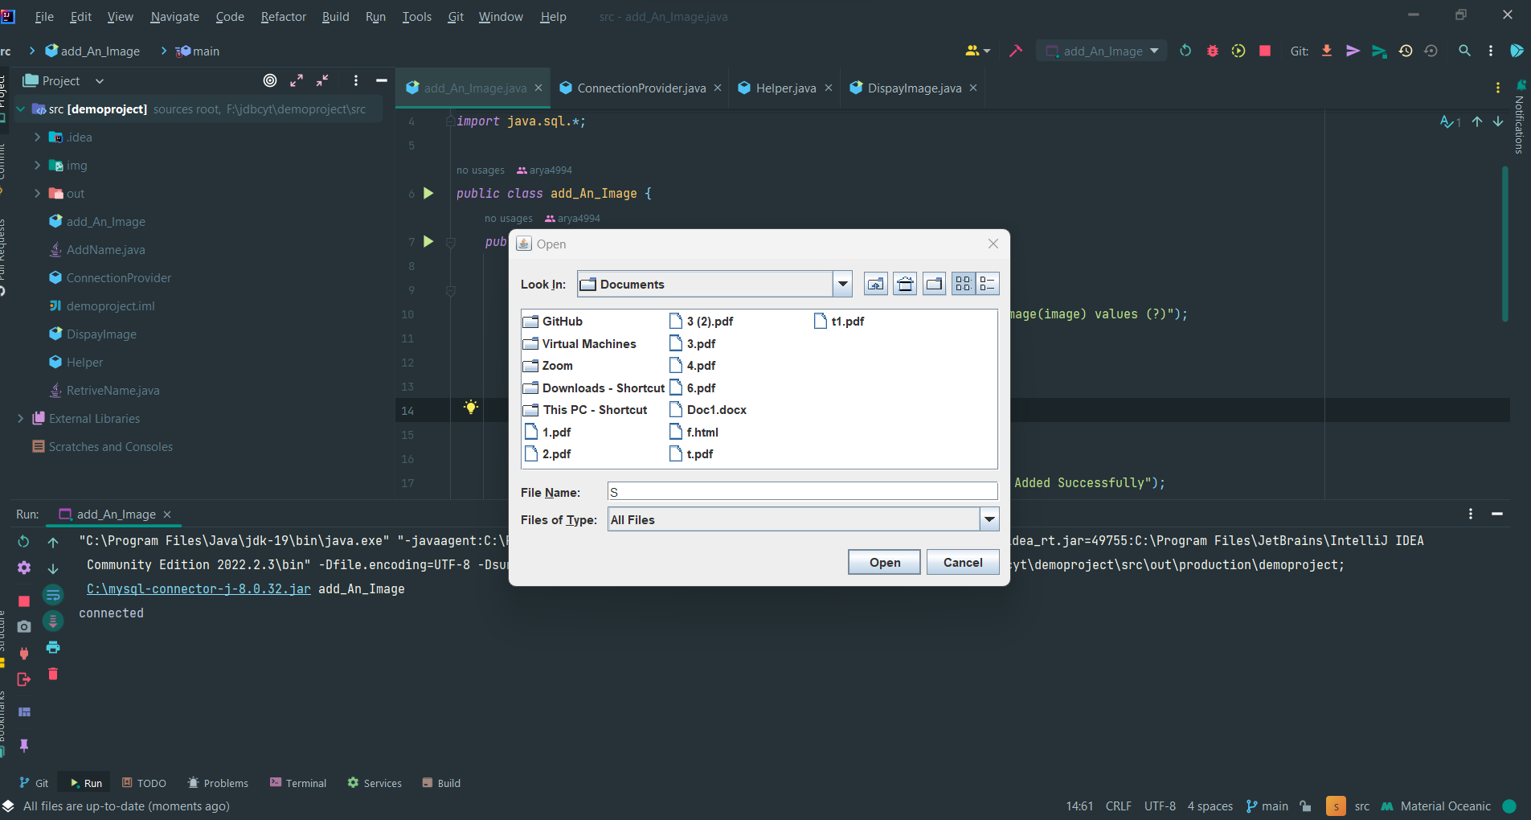1531x820 pixels.
Task: Switch Open dialog to List view
Action: 963,284
